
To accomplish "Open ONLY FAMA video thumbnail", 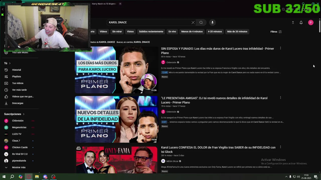I will (116, 160).
